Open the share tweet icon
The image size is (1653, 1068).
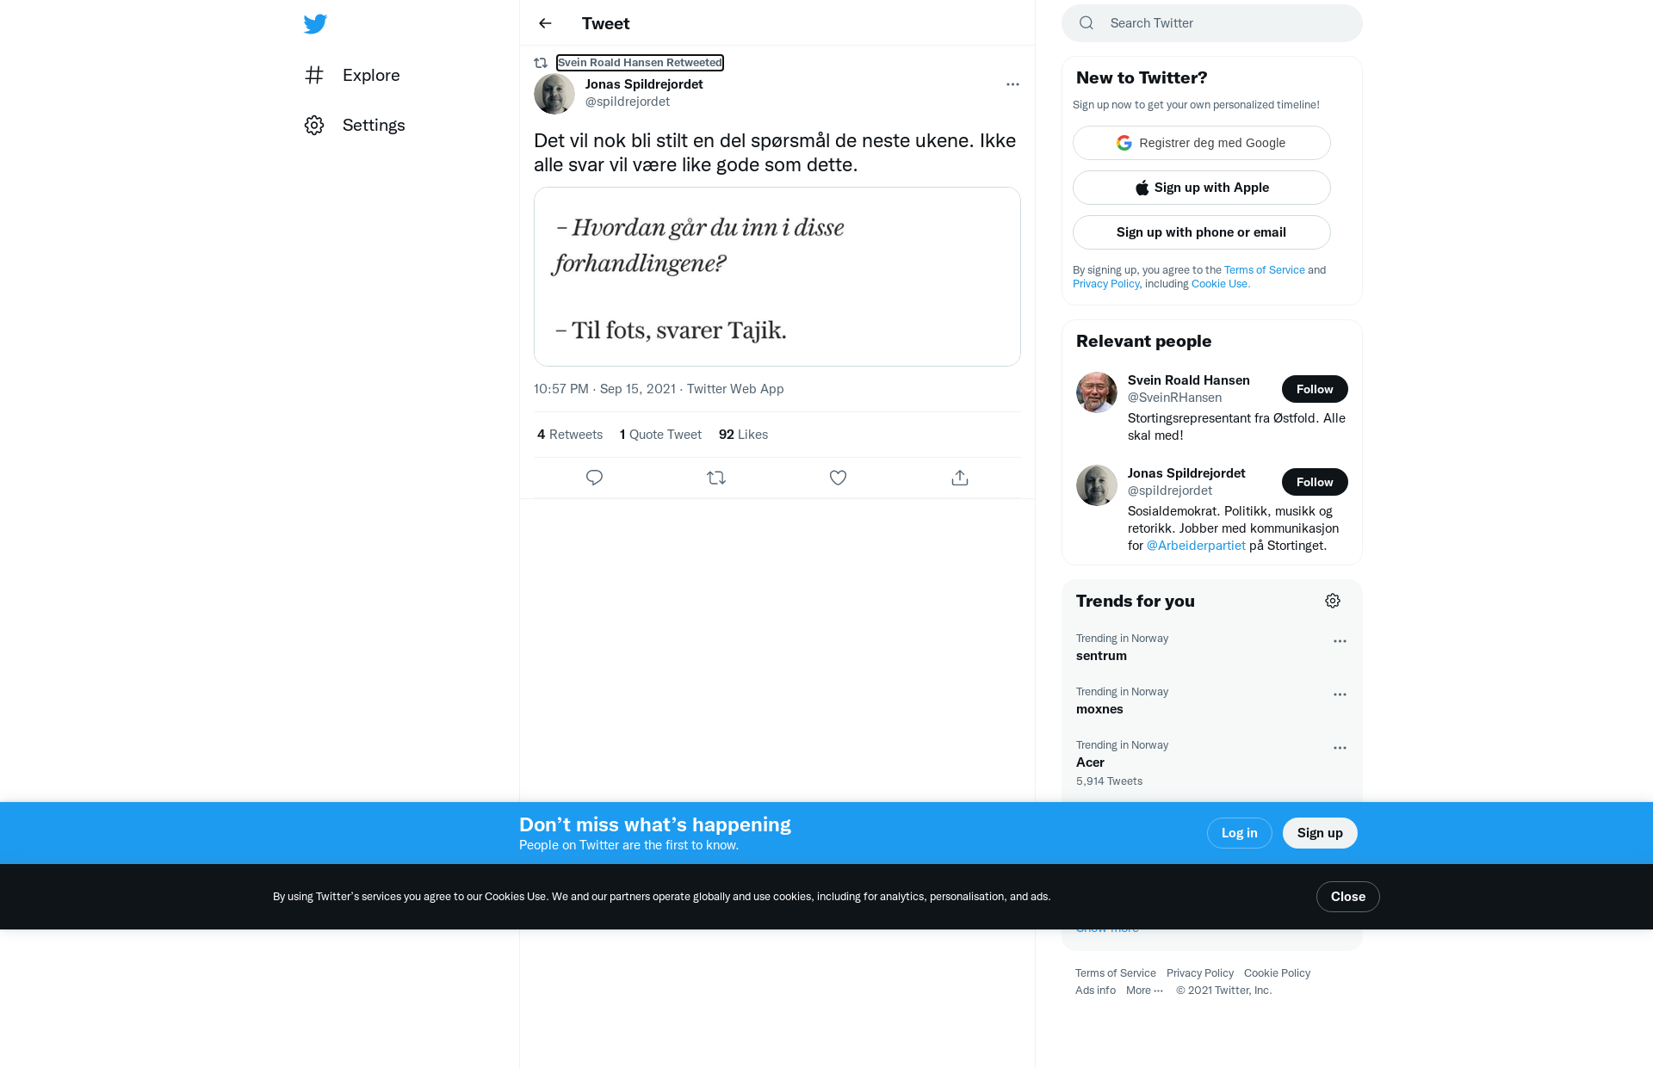(960, 478)
